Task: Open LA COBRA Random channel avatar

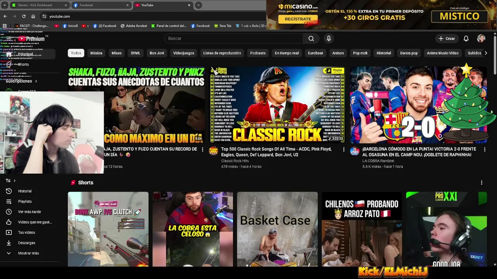Action: (355, 151)
